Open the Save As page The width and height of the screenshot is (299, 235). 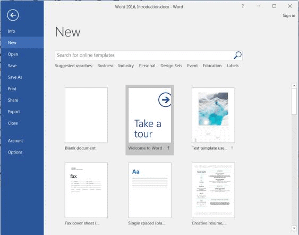point(22,77)
